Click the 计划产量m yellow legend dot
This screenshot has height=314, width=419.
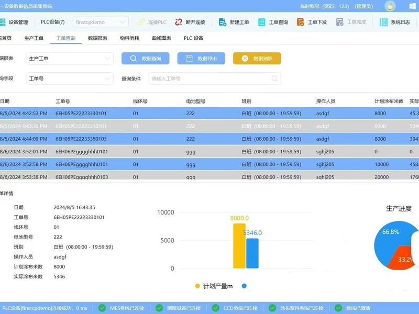pyautogui.click(x=197, y=286)
